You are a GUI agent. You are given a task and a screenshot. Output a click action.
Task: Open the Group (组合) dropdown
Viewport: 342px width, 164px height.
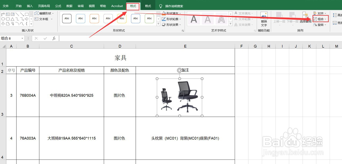320,19
